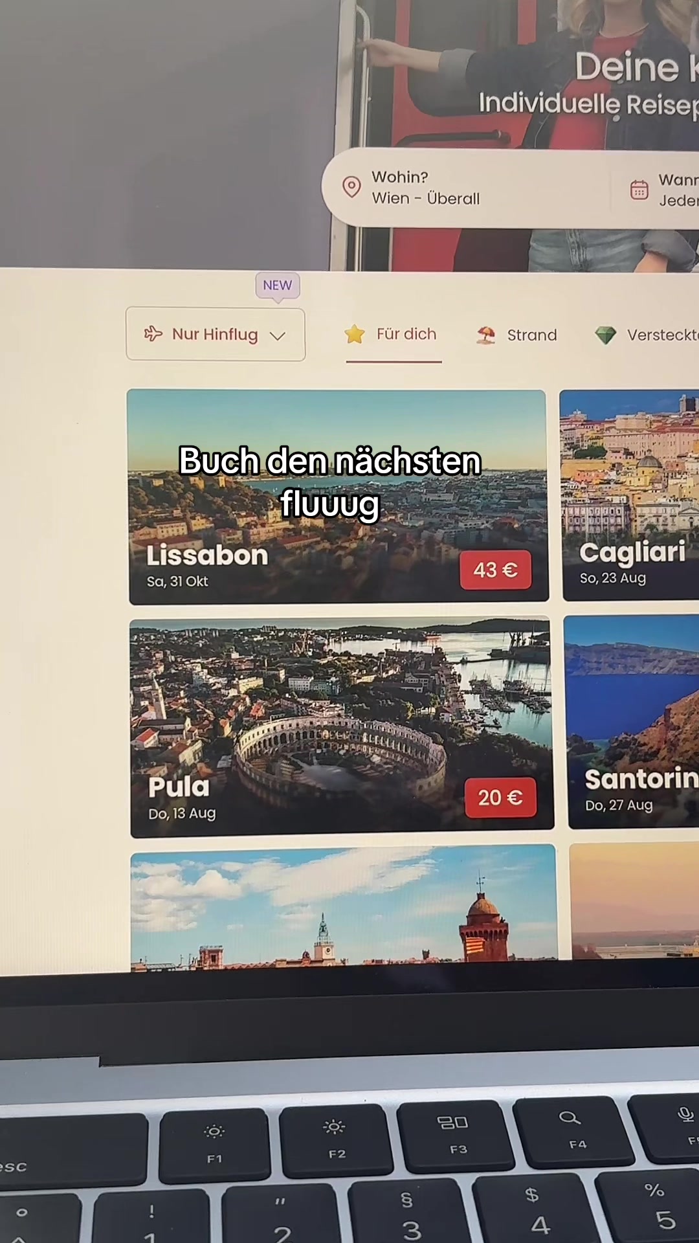
Task: Expand the Nur Hinflug chevron
Action: pyautogui.click(x=278, y=336)
